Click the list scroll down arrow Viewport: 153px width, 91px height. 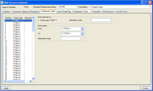click(x=33, y=78)
